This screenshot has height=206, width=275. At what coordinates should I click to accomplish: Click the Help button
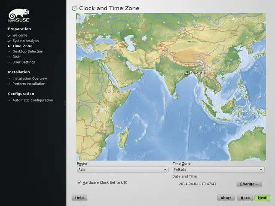tap(79, 198)
